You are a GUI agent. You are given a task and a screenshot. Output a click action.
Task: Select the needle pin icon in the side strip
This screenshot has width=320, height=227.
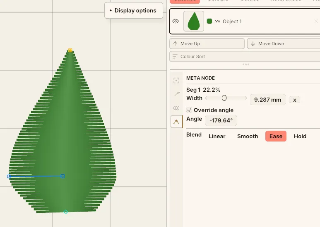click(x=176, y=94)
